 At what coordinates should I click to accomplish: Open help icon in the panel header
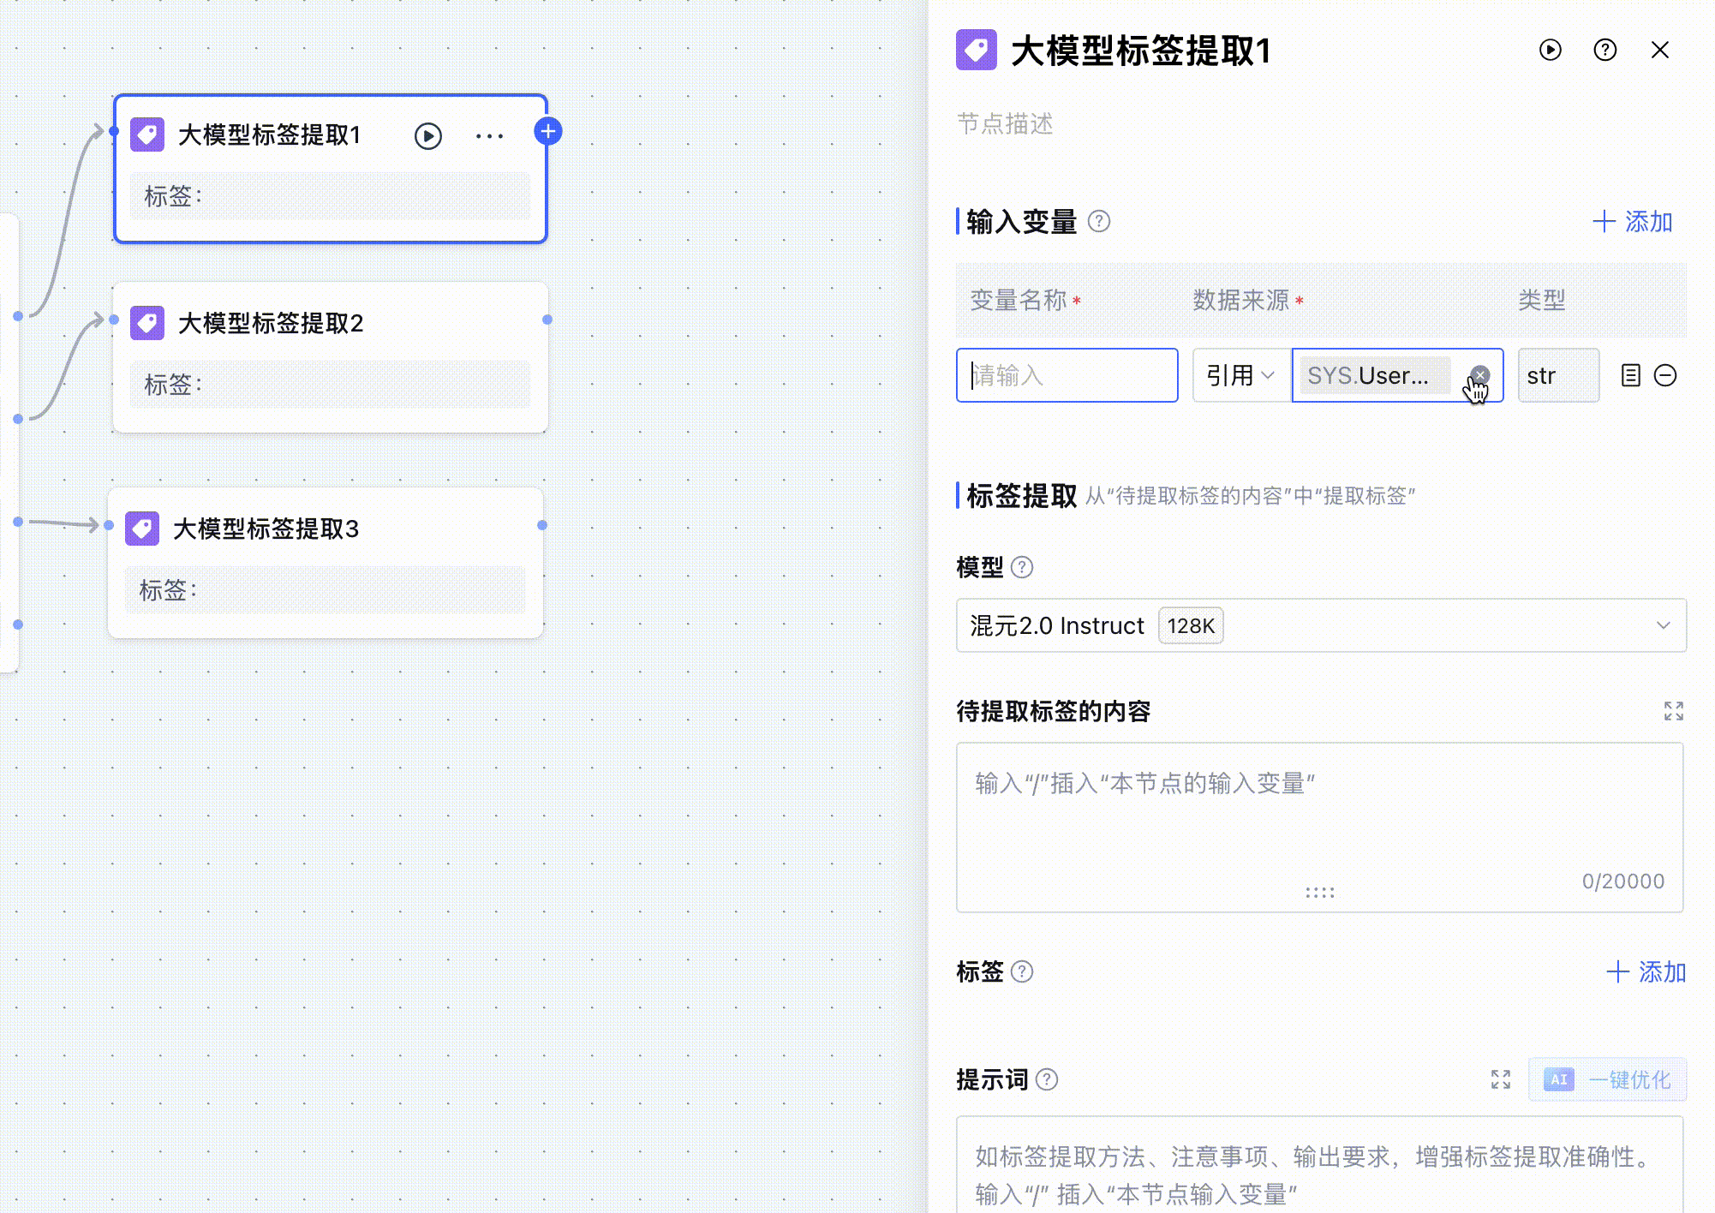(x=1604, y=51)
